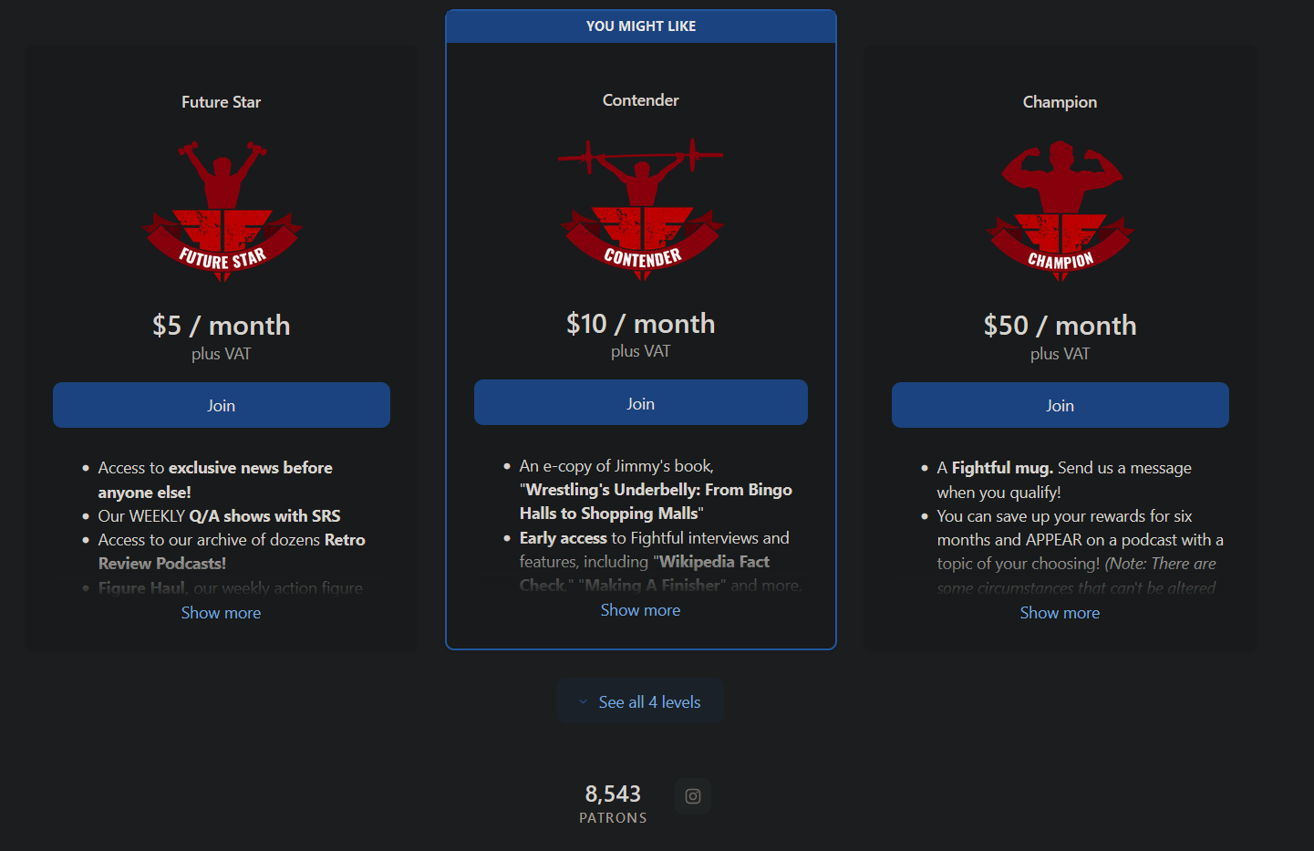Click the chevron icon in See all levels

[x=584, y=702]
